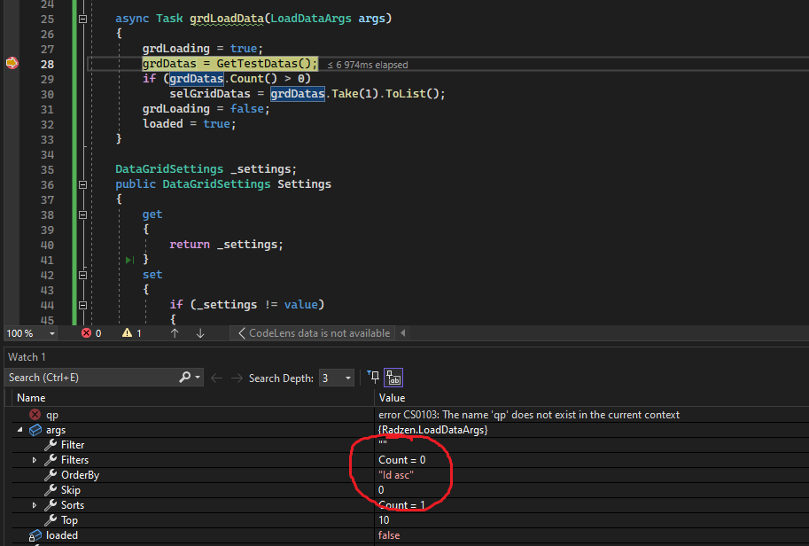Click the breakpoint arrow on line 28
Viewport: 809px width, 546px height.
12,64
